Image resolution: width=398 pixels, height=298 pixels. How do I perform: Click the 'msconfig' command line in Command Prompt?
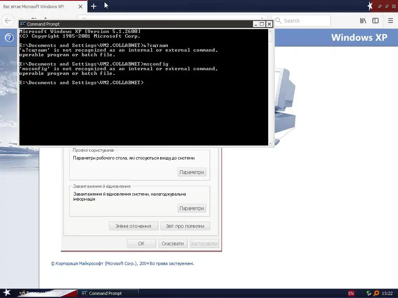coord(94,64)
